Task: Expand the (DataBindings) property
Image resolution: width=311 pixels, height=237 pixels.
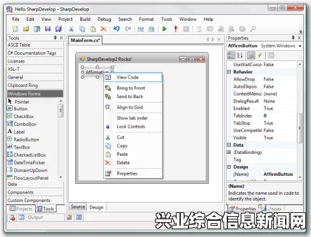Action: (229, 152)
